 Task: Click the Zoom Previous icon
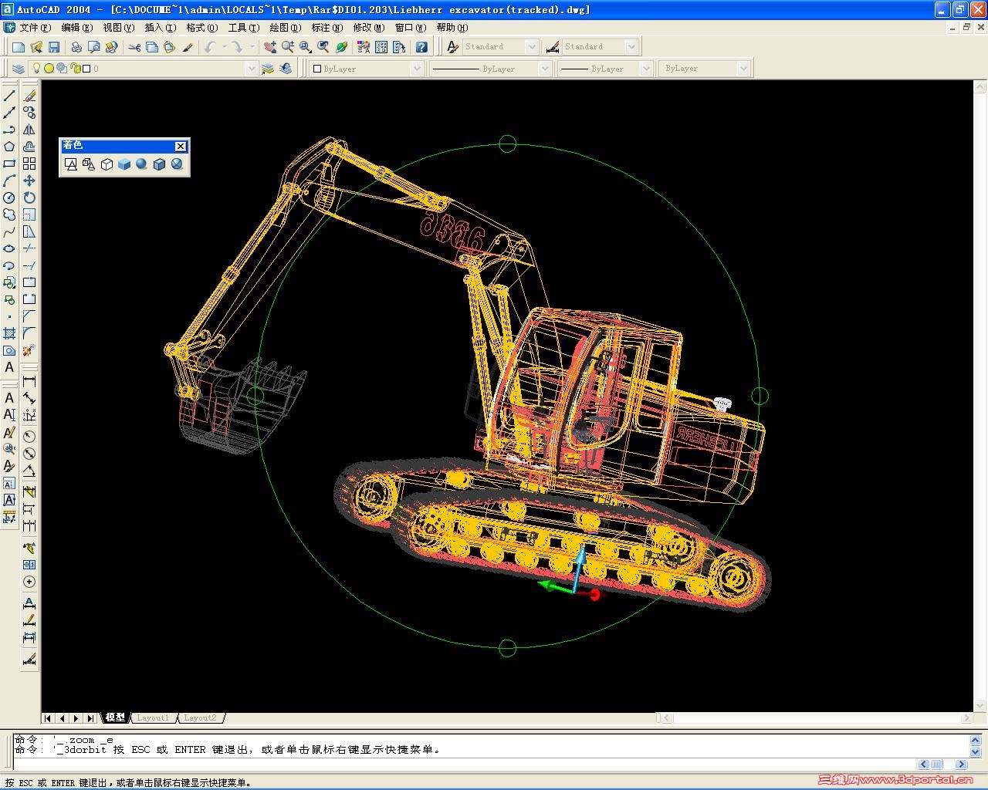pos(323,47)
